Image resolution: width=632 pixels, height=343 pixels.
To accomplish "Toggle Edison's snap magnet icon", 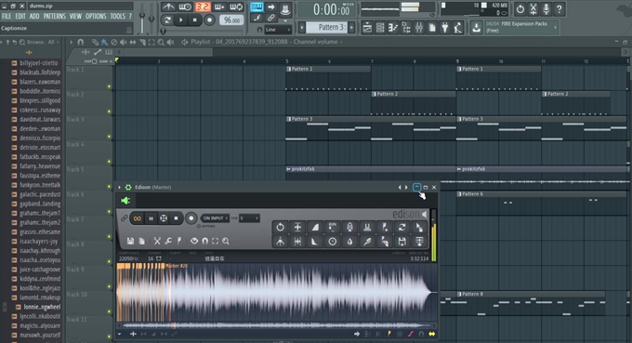I will coord(204,241).
